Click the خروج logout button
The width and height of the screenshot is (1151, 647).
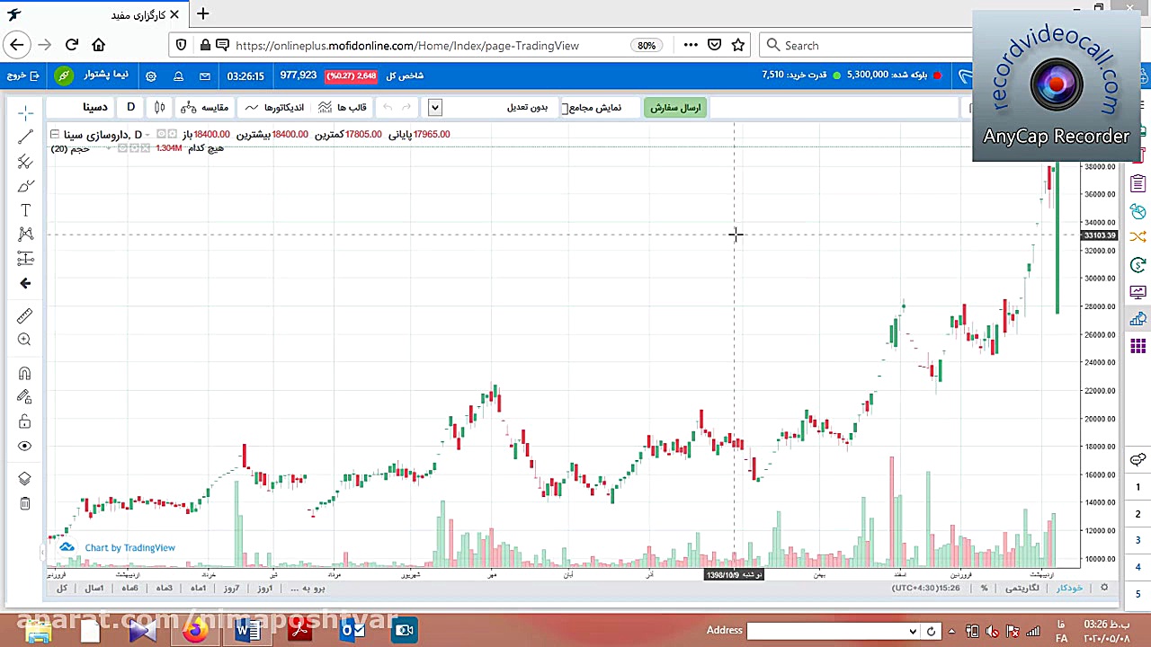23,75
